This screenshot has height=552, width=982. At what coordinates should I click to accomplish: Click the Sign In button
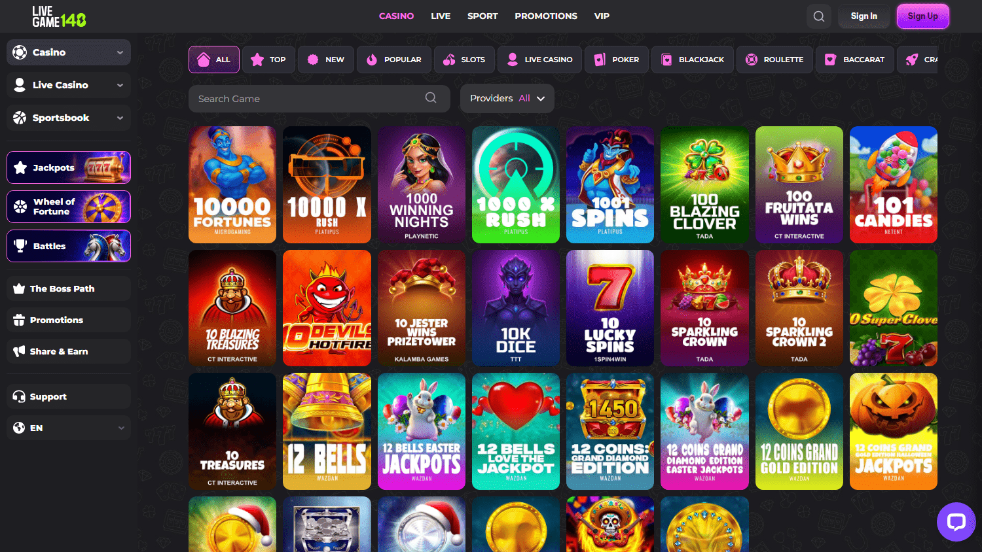click(864, 16)
